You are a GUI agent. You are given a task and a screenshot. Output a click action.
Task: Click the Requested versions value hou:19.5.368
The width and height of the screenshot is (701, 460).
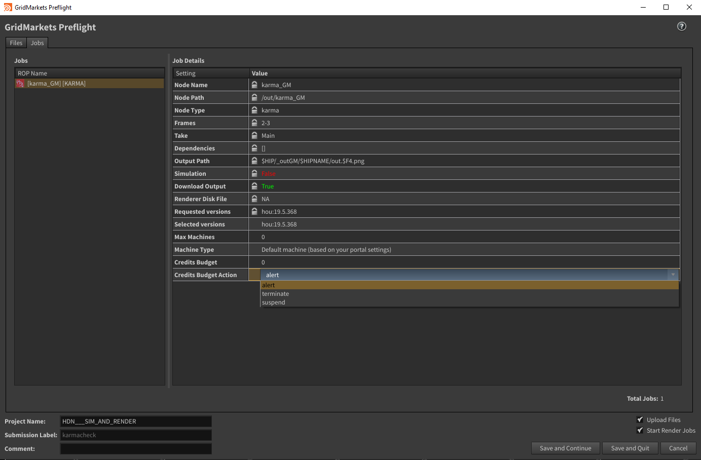tap(279, 212)
